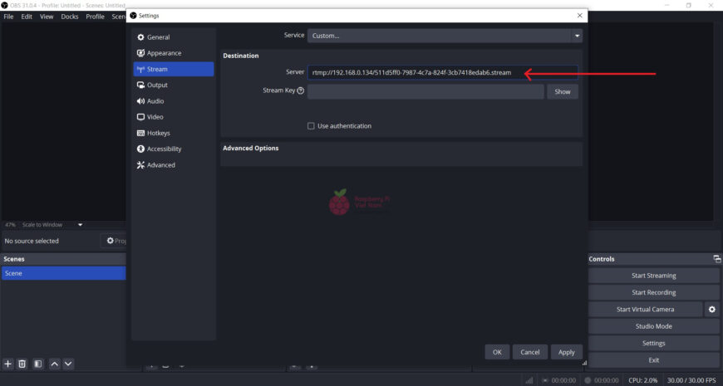Open scene filters icon below Scenes list

tap(37, 364)
